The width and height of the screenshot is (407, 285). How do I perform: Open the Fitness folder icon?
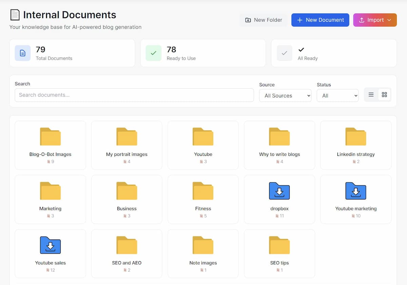[x=203, y=191]
